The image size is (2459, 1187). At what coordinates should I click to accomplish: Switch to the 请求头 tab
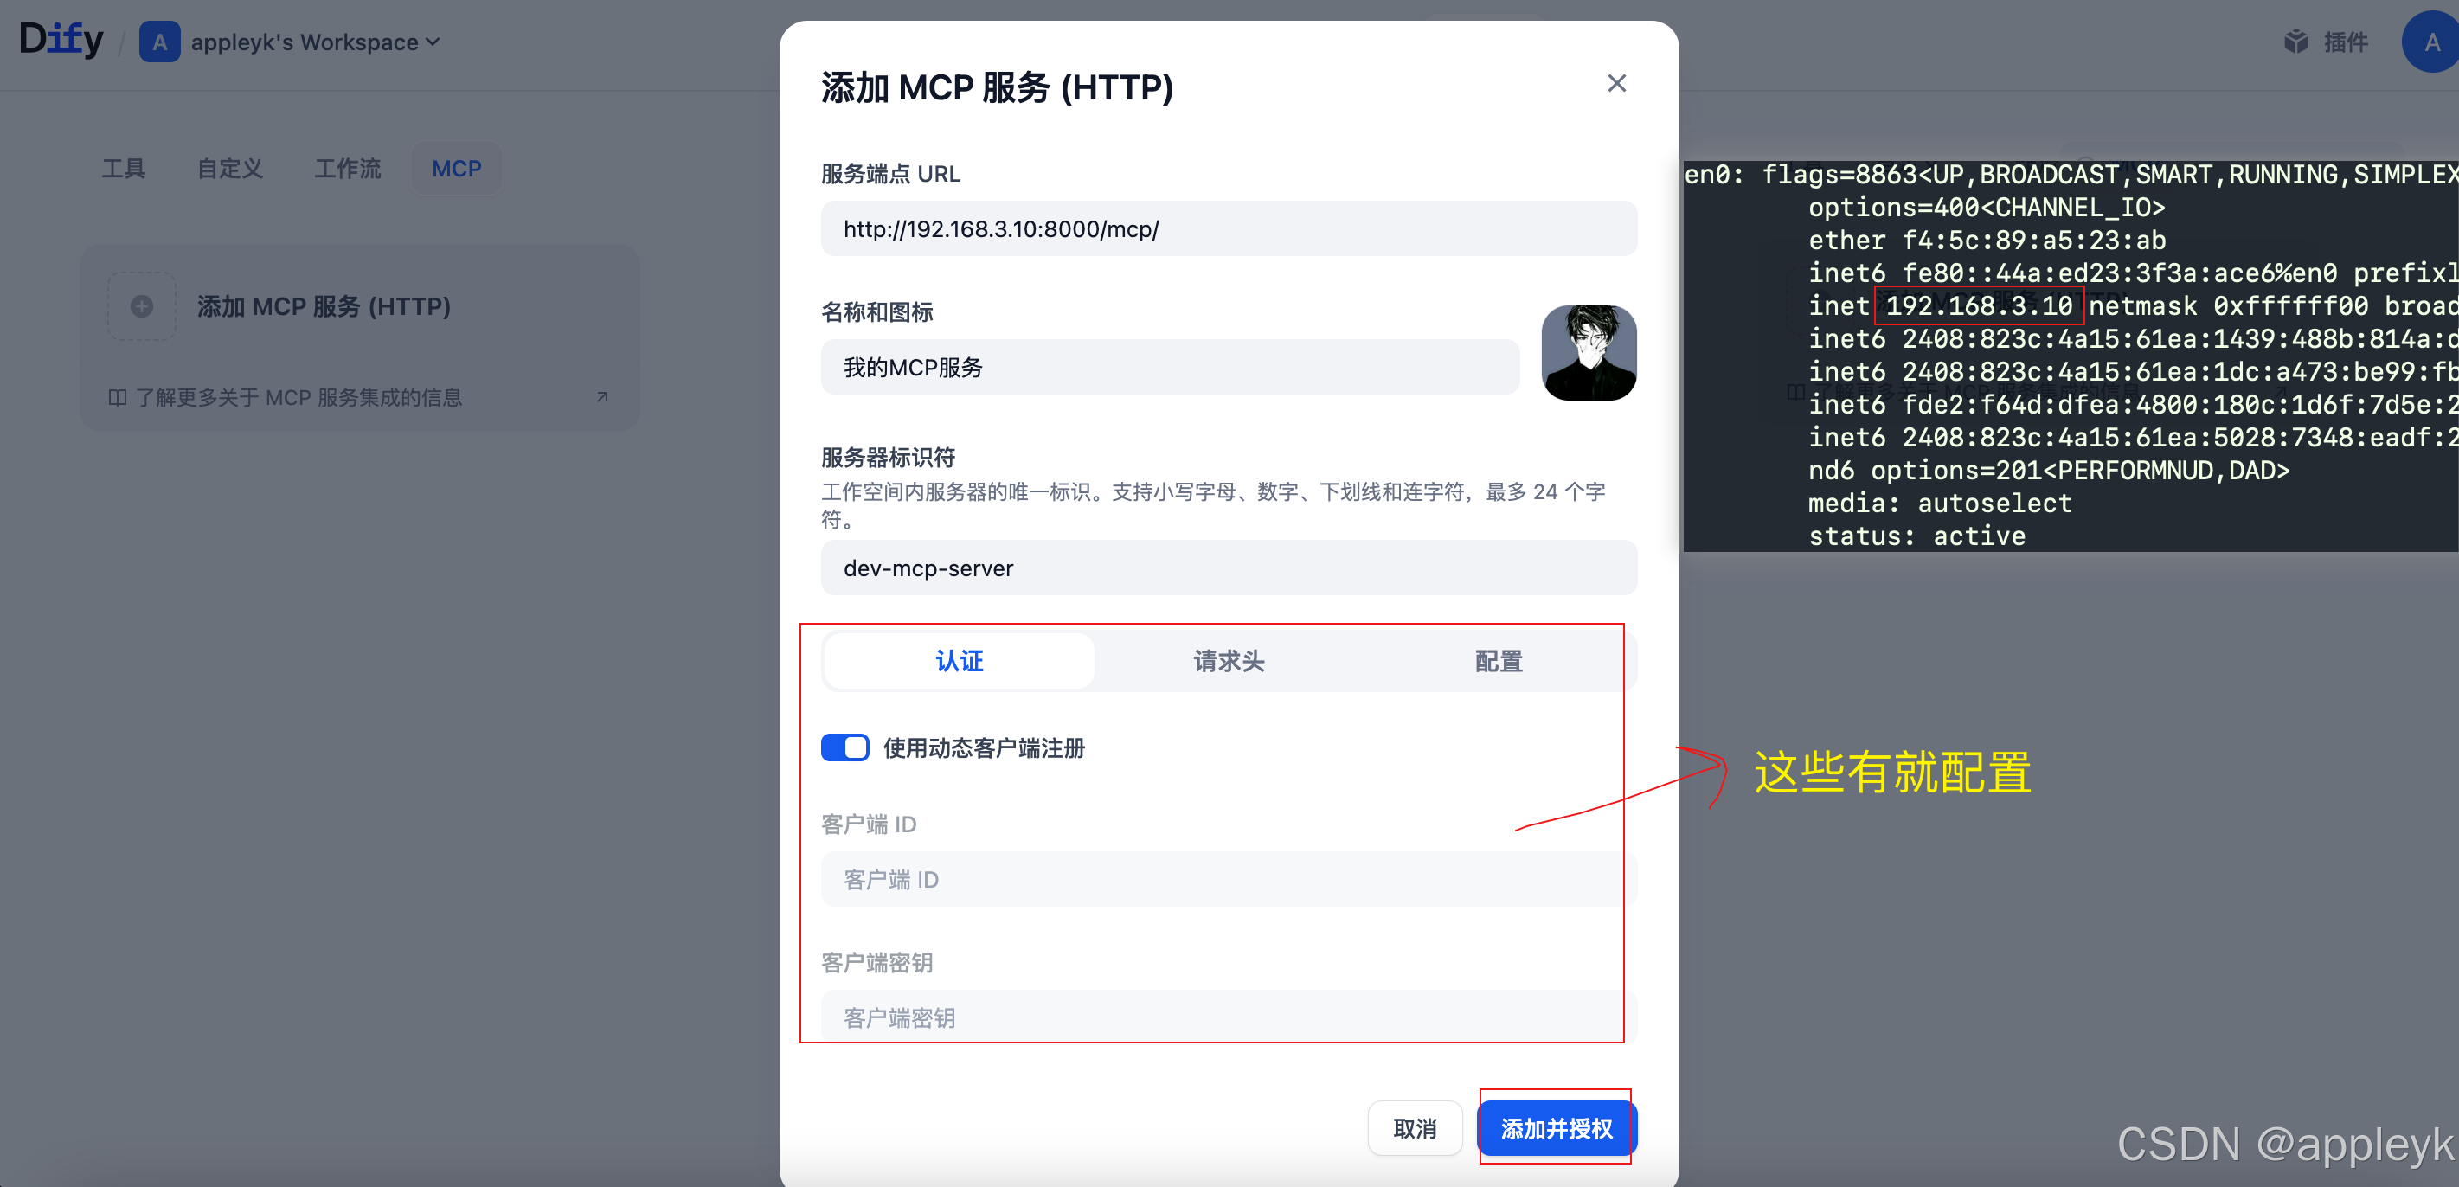coord(1229,661)
